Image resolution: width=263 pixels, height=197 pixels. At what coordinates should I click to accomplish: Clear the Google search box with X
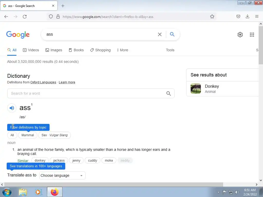pyautogui.click(x=160, y=34)
